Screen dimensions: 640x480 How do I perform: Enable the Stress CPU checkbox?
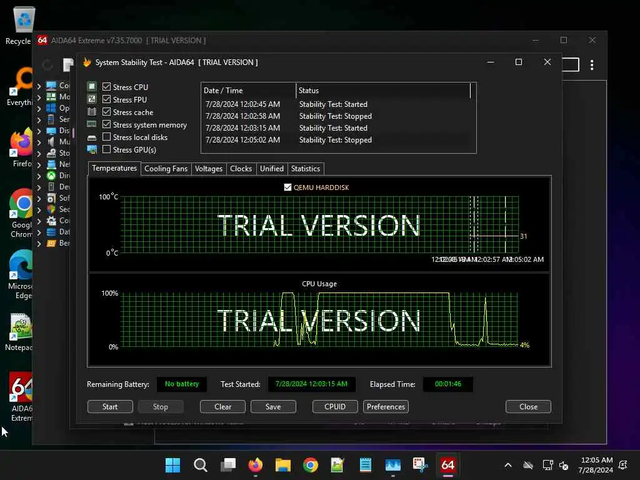106,86
